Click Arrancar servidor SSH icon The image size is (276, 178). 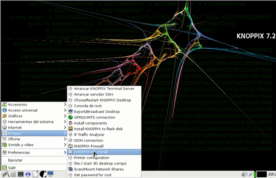(70, 94)
